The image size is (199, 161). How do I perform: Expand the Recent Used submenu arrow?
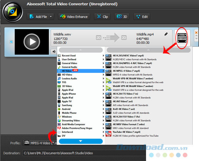(103, 56)
